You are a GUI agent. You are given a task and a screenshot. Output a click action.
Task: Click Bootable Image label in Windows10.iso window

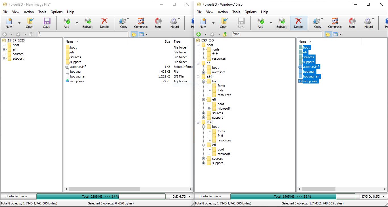coord(210,196)
